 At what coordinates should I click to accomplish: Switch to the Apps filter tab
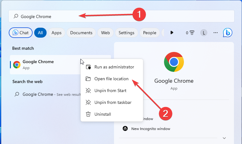coord(57,33)
